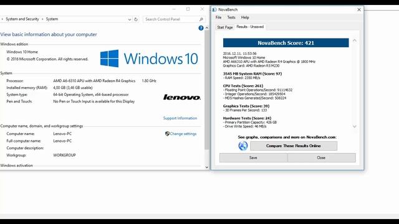Click the 1.80 GHz processor speed value
399x224 pixels.
click(149, 81)
